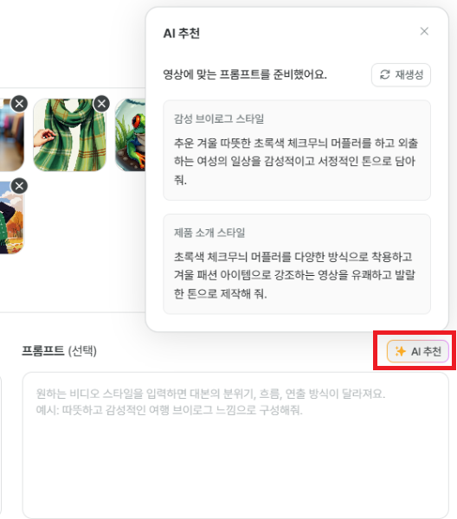Remove the blurry store image at top left
The width and height of the screenshot is (457, 519).
click(20, 104)
